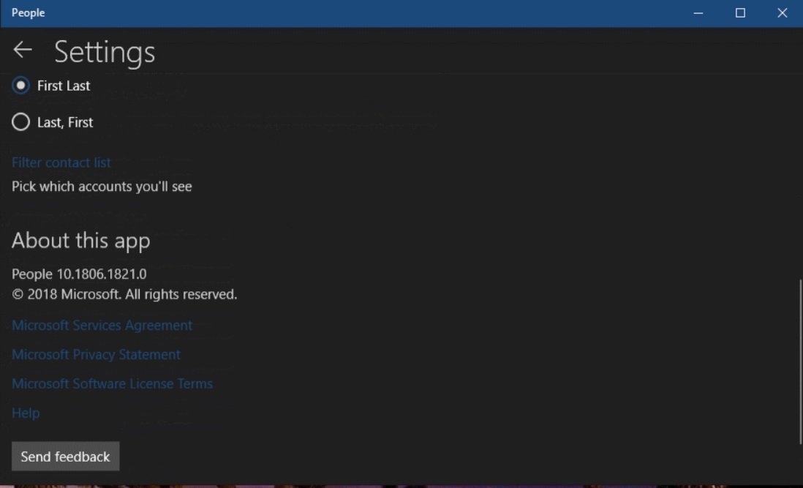Open Microsoft Software License Terms link
Screen dimensions: 803x488
tap(112, 383)
